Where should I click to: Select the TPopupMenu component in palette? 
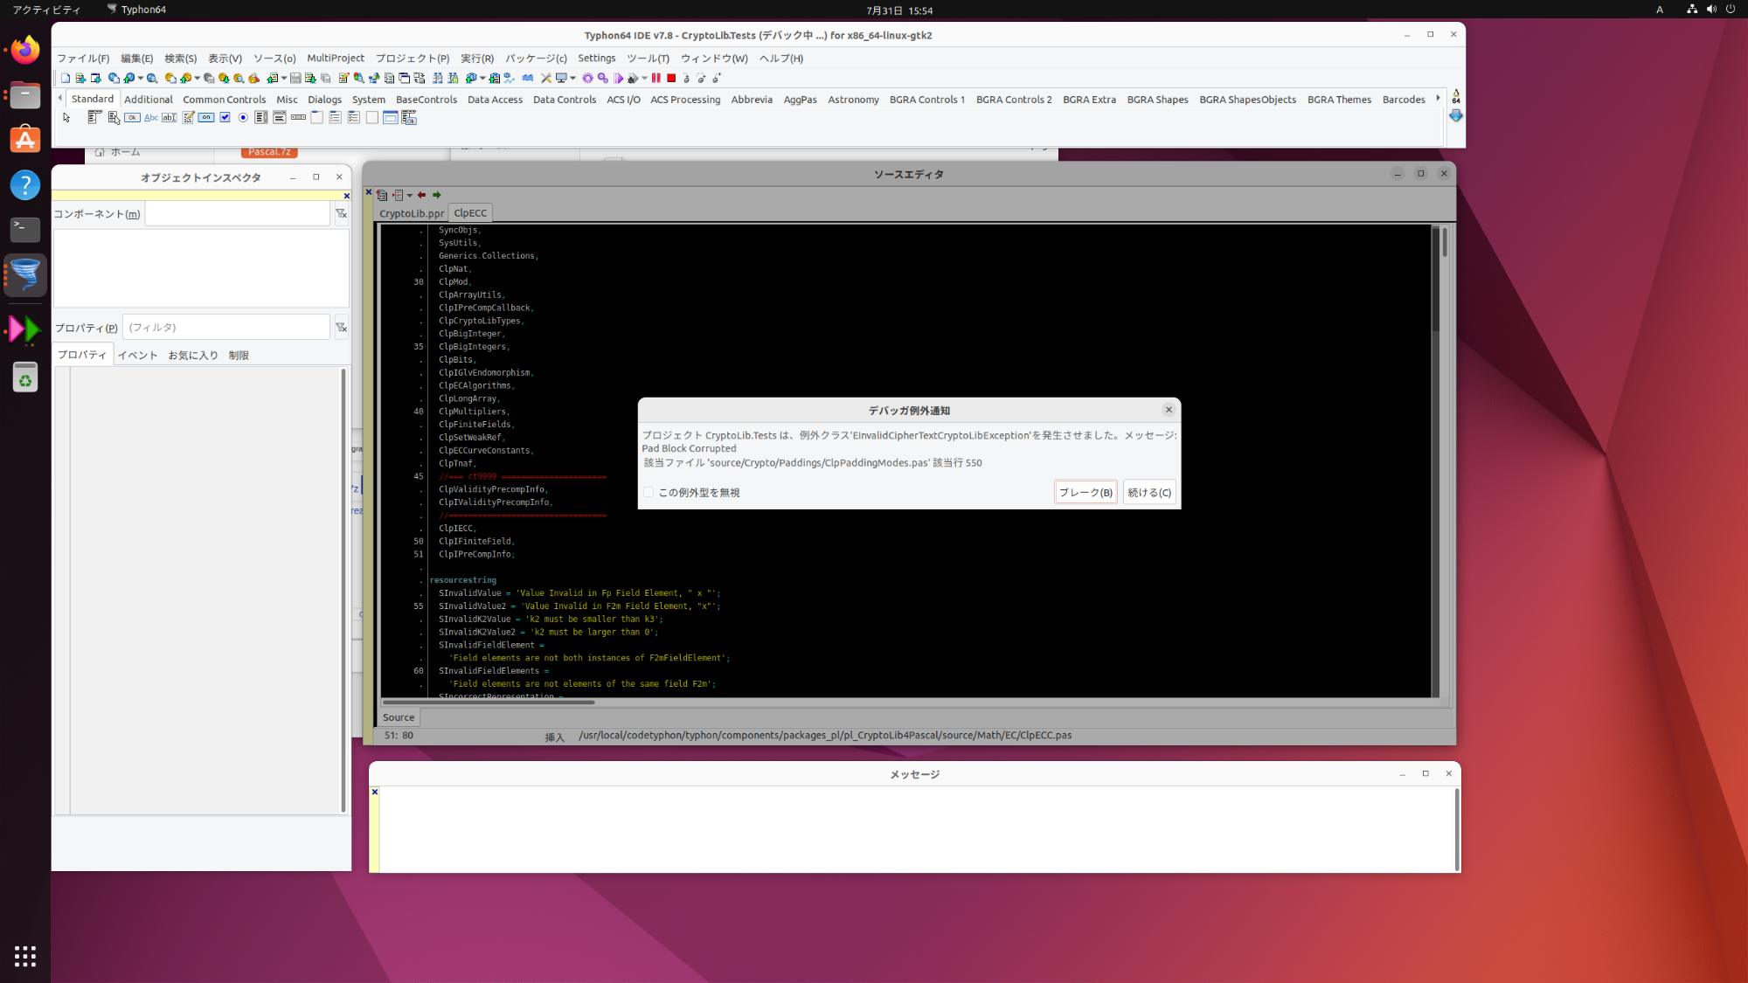click(114, 117)
